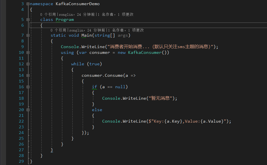This screenshot has height=165, width=267.
Task: Click the args parameter
Action: pyautogui.click(x=123, y=36)
